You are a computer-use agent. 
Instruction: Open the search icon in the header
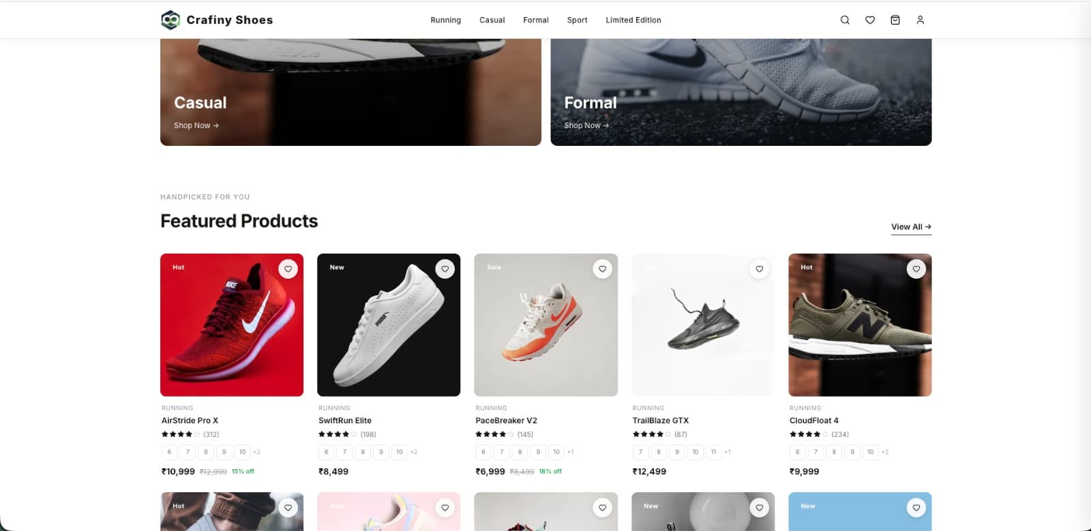[844, 20]
